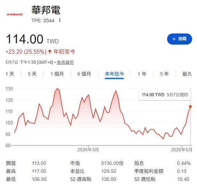197x190 pixels.
Task: Select the 1 個月 range tab
Action: click(x=57, y=74)
